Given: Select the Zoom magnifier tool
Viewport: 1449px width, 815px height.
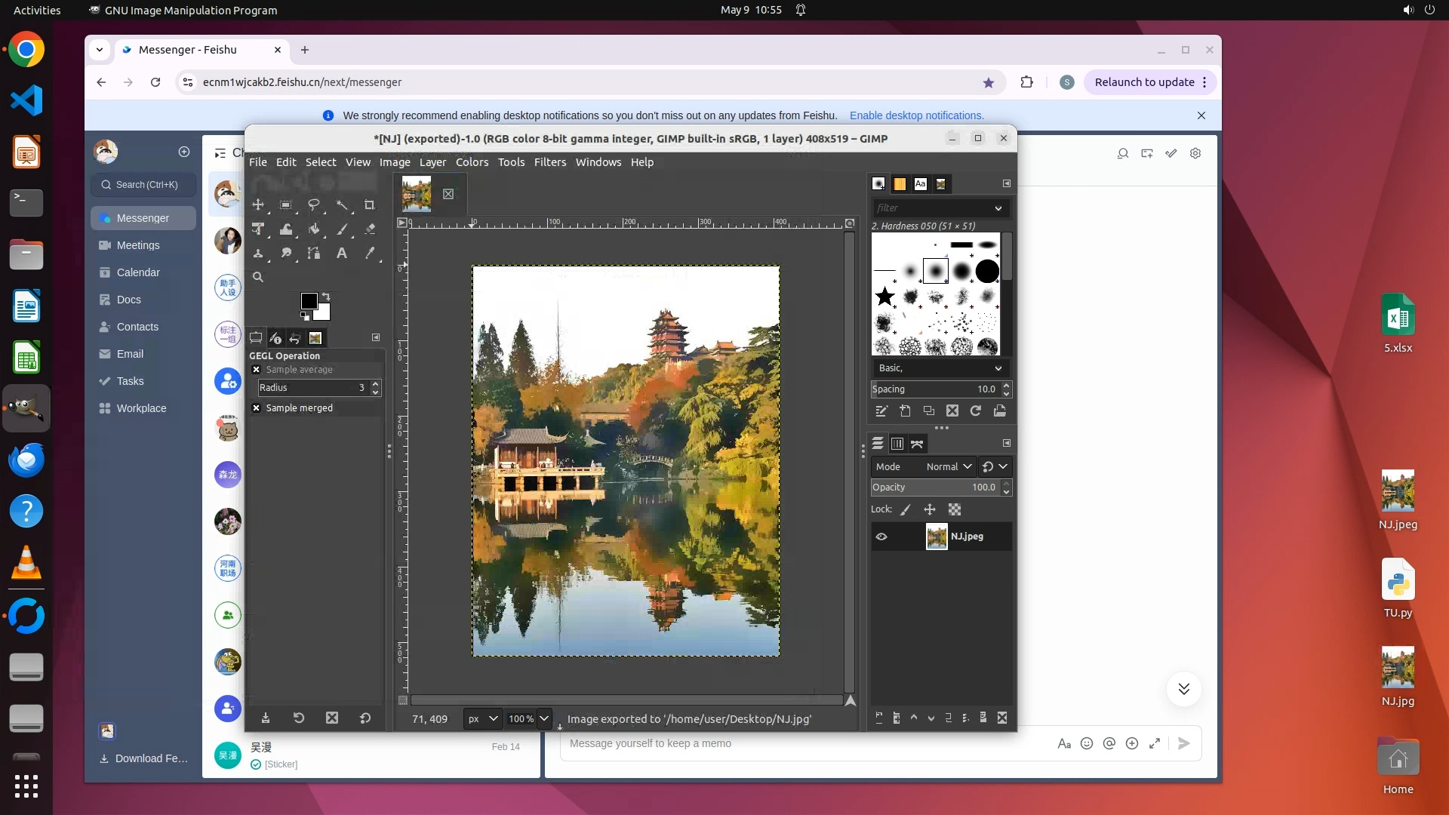Looking at the screenshot, I should (x=258, y=277).
